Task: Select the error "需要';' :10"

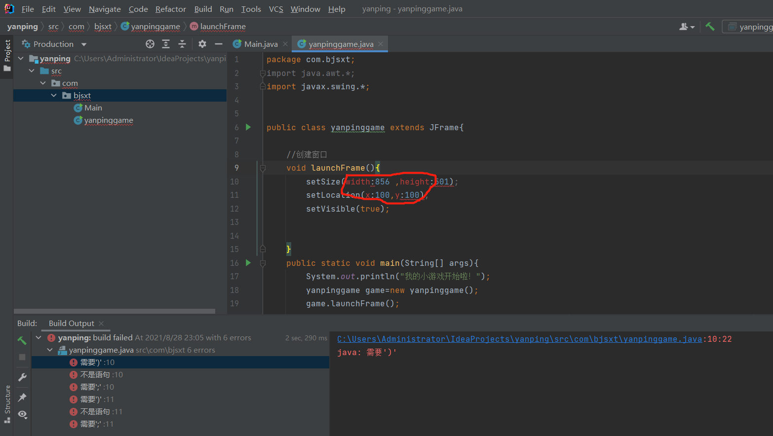Action: tap(180, 387)
